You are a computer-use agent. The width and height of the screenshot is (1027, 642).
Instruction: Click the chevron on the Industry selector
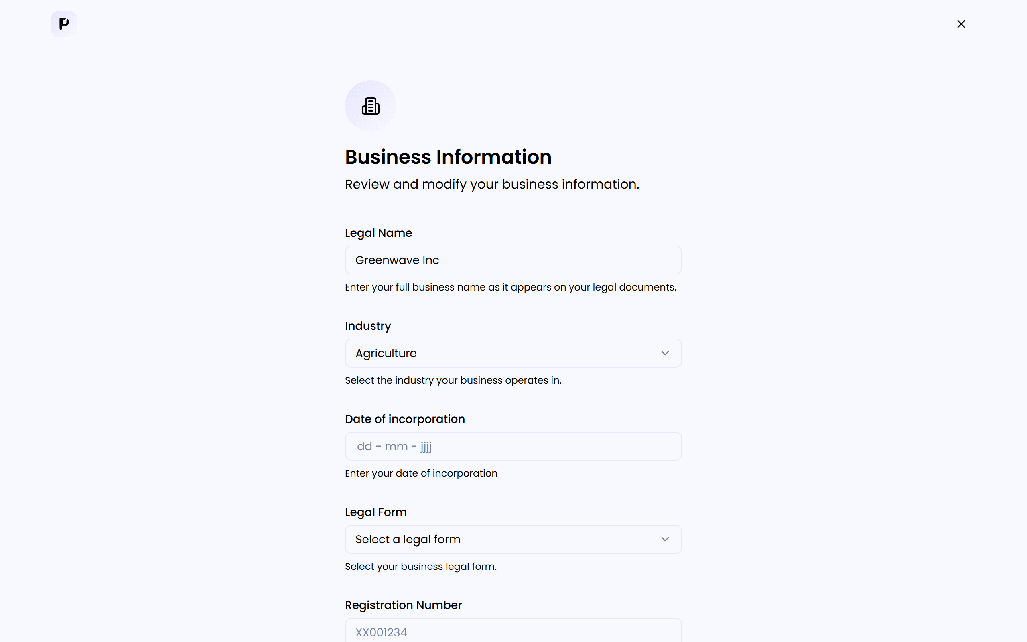click(665, 353)
